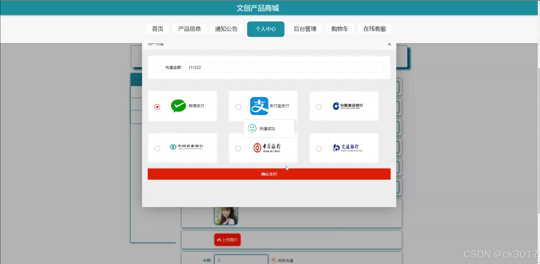
Task: Open the 购物车 tab
Action: (340, 29)
